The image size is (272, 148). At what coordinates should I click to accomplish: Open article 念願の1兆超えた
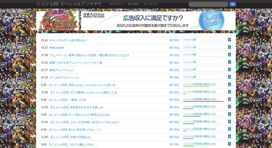click(70, 137)
